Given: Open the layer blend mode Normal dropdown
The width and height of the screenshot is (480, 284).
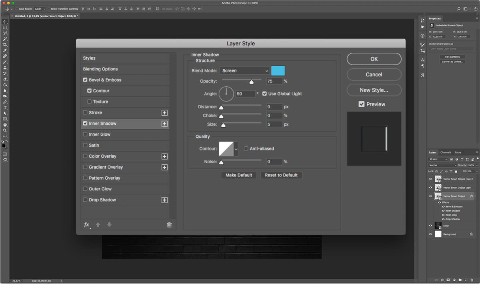Looking at the screenshot, I should [x=442, y=165].
